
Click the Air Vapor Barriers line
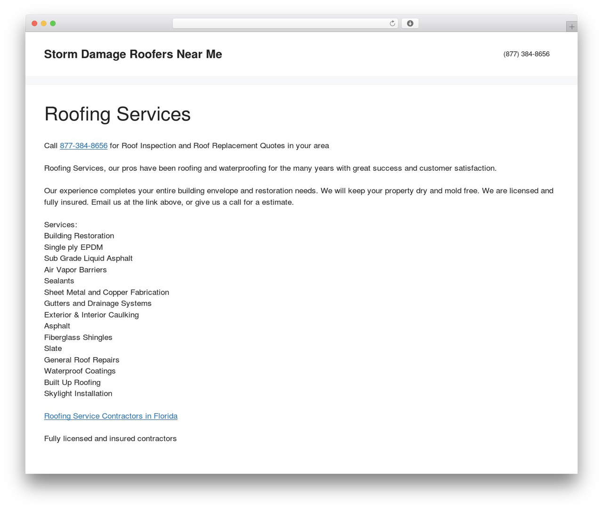(x=75, y=270)
